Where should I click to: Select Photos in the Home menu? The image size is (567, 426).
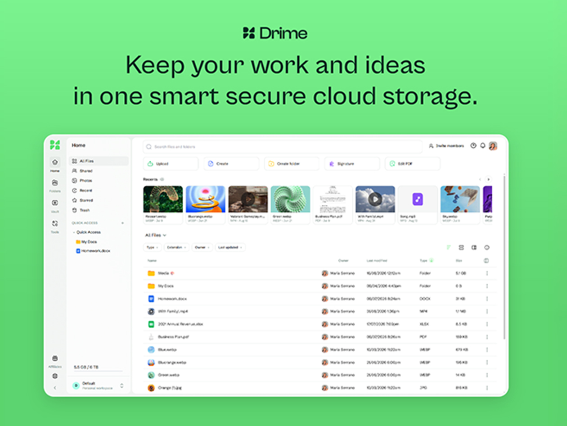point(99,181)
